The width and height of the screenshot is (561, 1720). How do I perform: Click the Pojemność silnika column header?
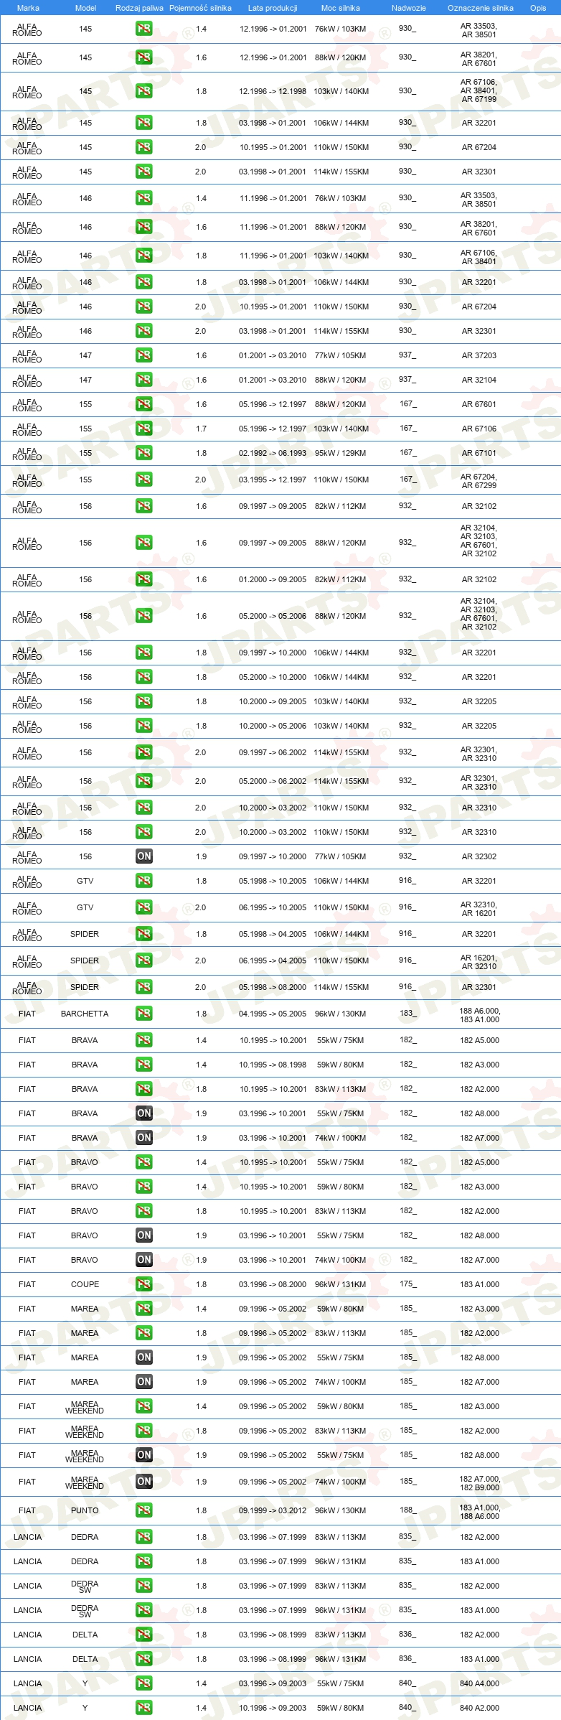click(200, 8)
